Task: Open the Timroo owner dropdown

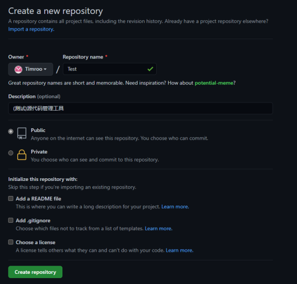Action: click(x=31, y=69)
